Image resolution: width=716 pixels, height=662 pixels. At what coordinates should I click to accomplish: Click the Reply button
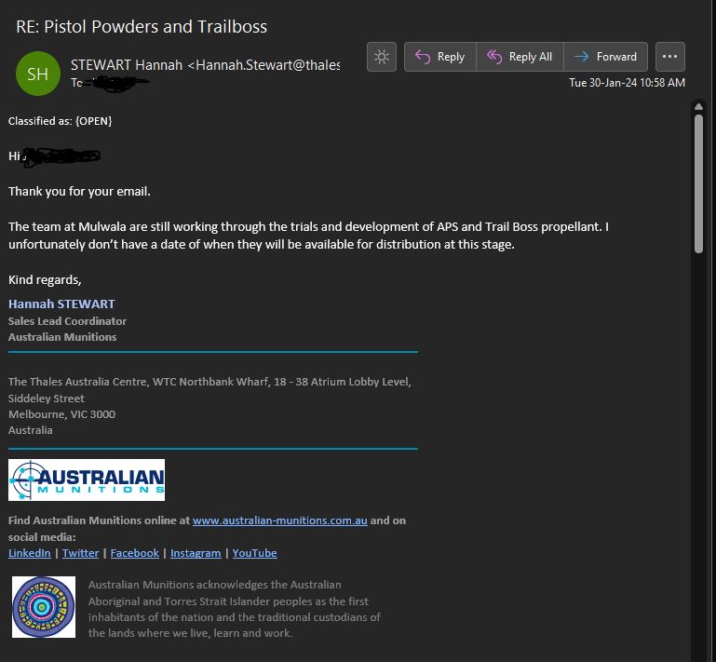440,57
